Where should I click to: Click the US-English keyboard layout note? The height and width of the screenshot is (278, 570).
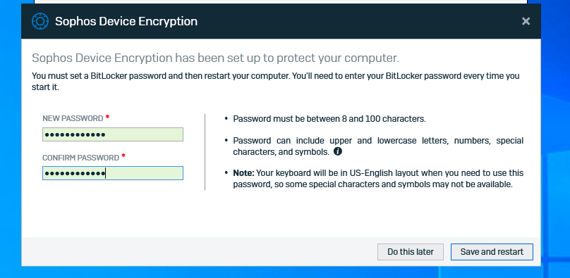(378, 179)
